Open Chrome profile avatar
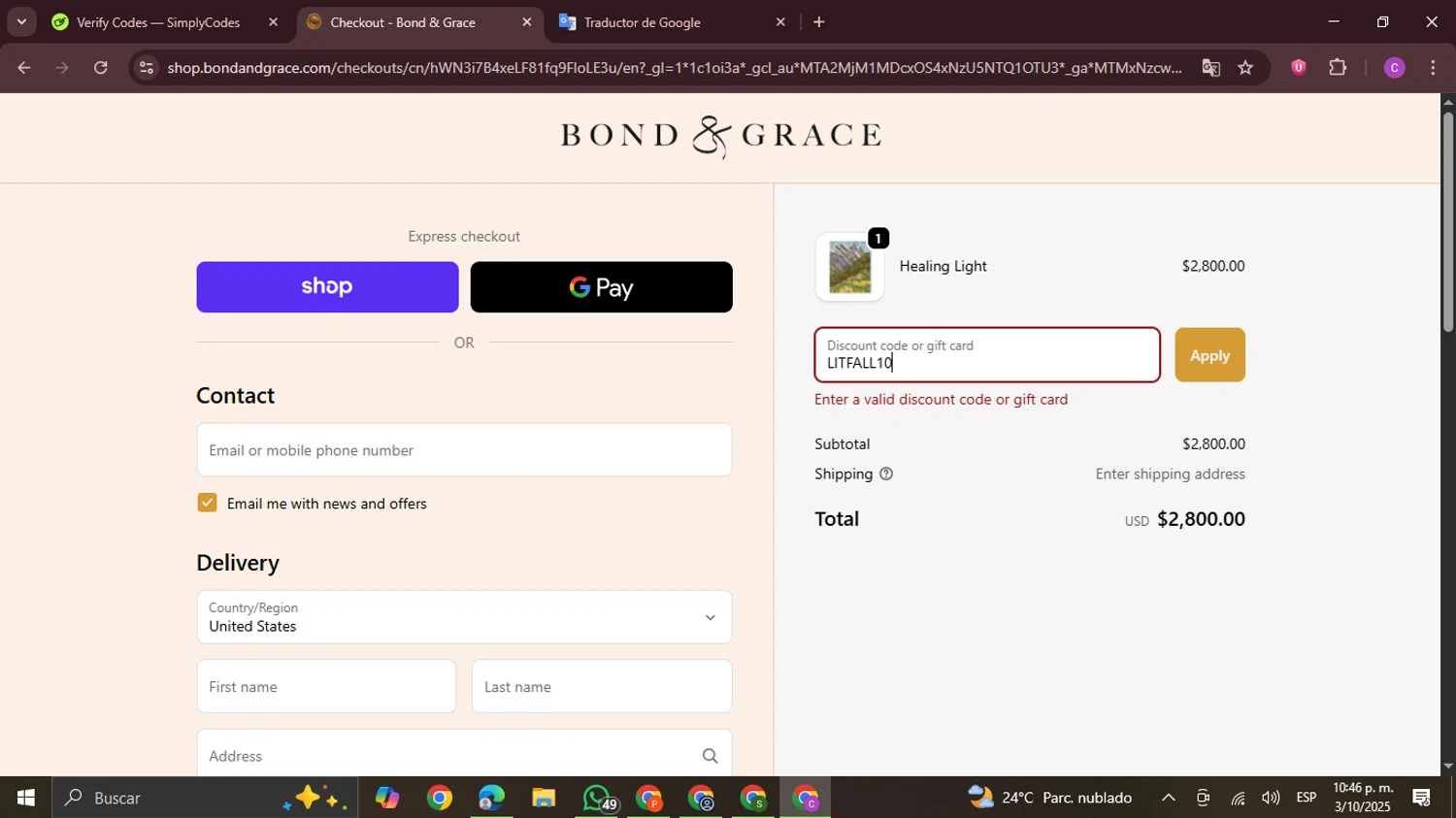The image size is (1456, 818). coord(1394,68)
